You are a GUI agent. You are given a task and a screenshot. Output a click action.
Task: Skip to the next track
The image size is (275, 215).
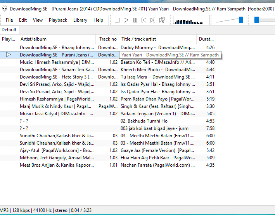coord(153,20)
